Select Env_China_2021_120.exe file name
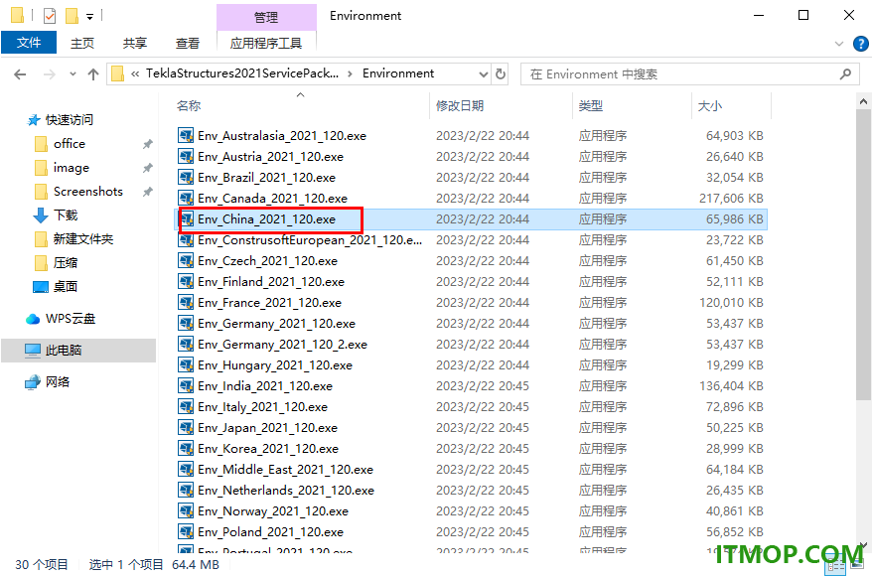Viewport: 873px width, 577px height. (x=267, y=219)
